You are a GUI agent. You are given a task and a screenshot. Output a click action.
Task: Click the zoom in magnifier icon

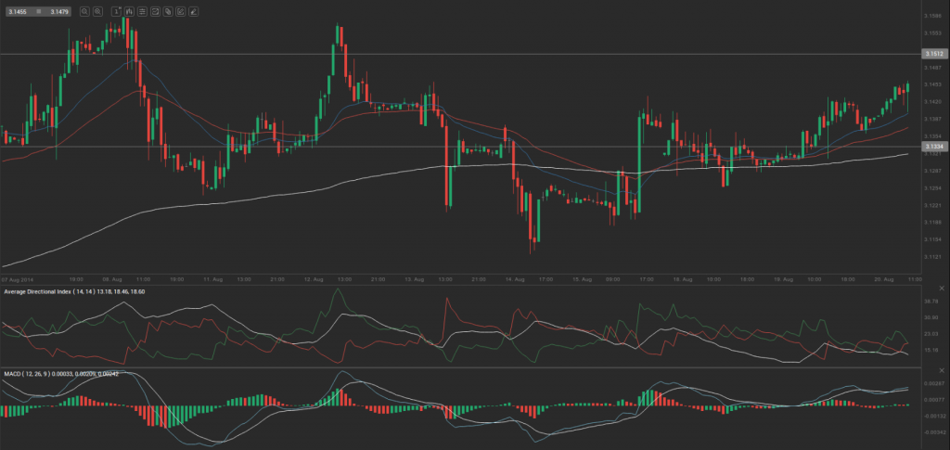(x=98, y=12)
